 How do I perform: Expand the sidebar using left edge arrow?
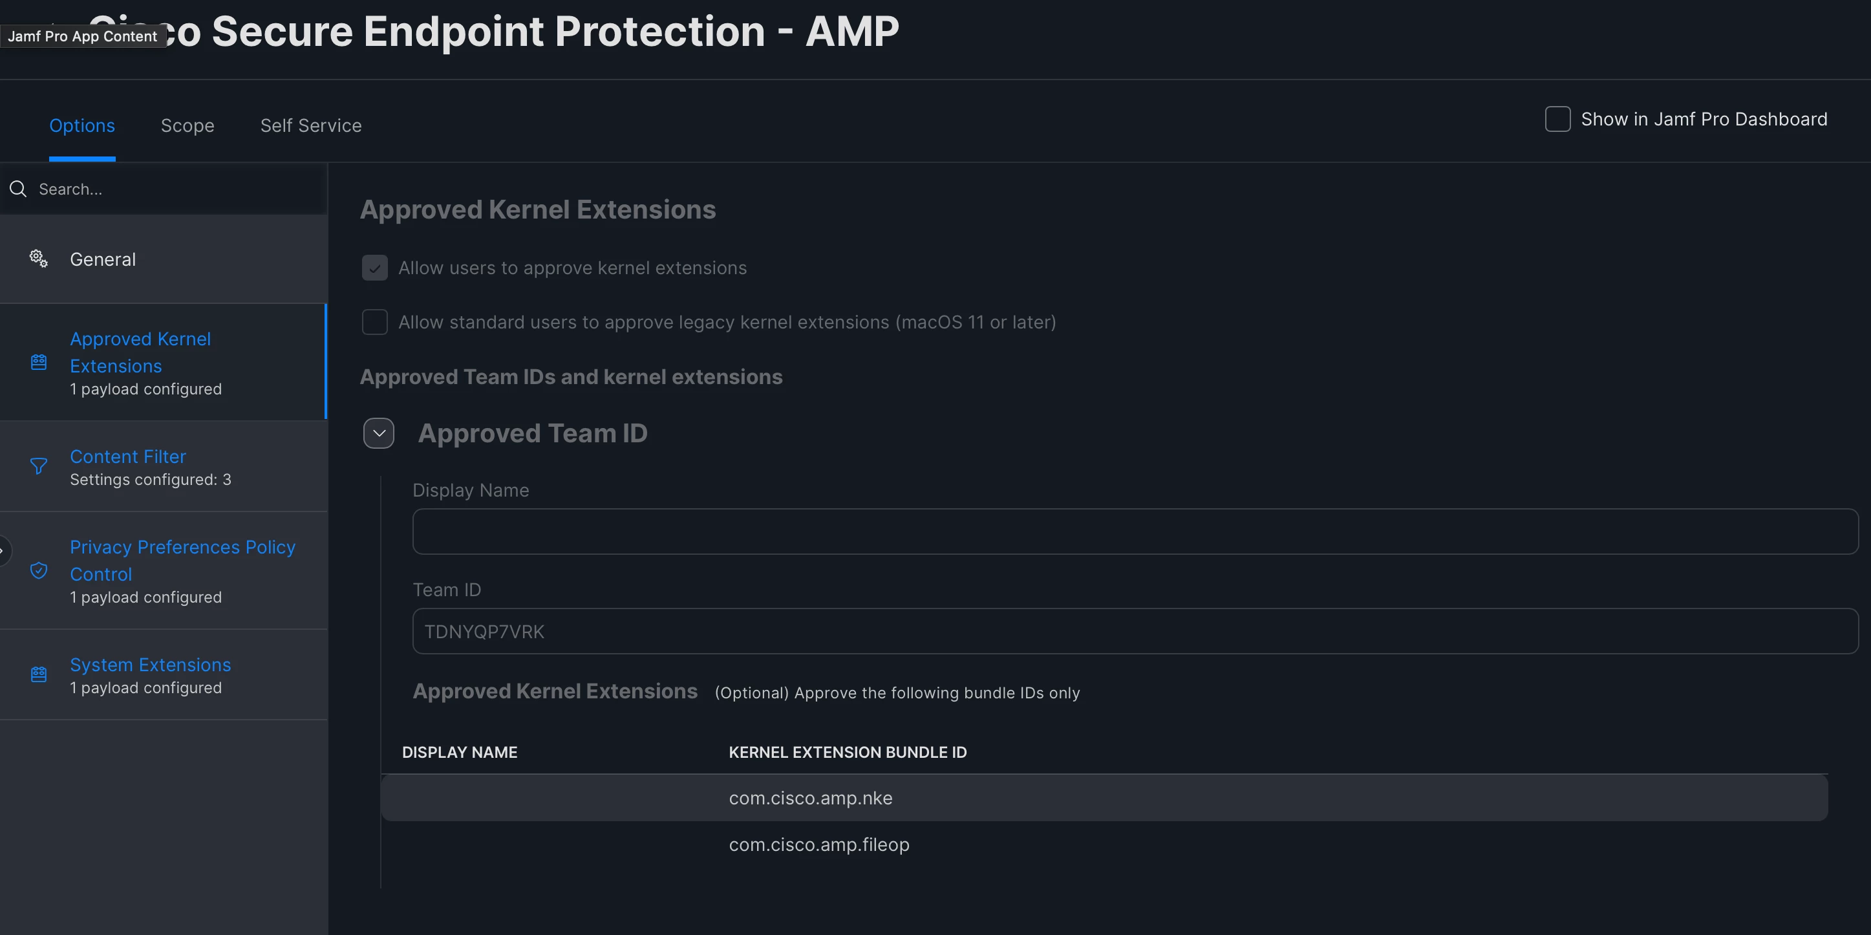point(4,551)
